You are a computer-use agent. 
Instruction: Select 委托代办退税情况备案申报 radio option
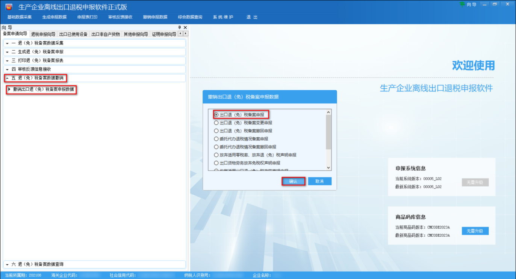pos(216,139)
